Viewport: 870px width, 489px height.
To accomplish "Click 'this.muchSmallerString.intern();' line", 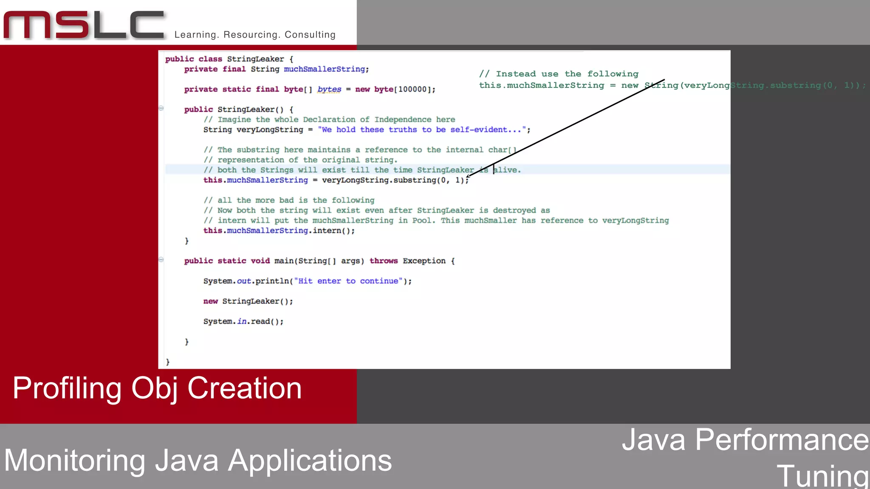I will [279, 230].
